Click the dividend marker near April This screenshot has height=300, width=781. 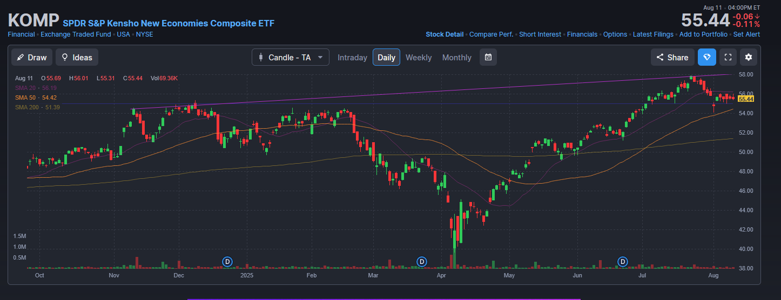click(x=422, y=262)
